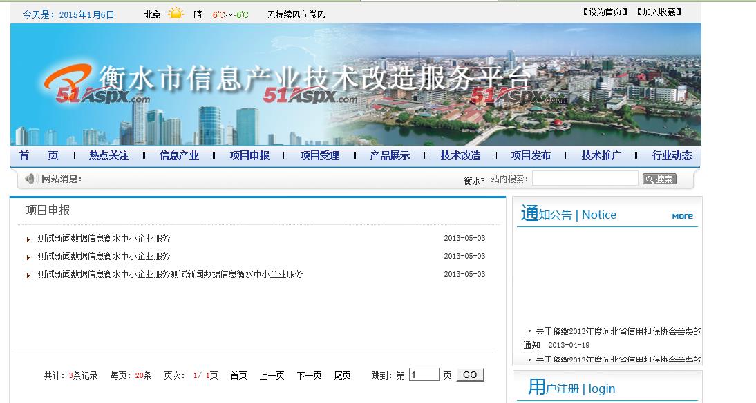
Task: Open the 热点关注 menu item
Action: [x=108, y=155]
